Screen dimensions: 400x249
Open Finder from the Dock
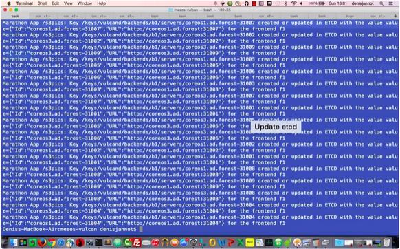pos(14,242)
